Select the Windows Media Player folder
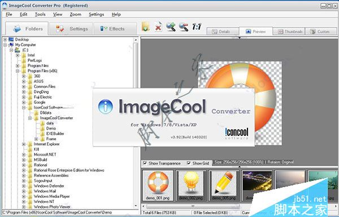The height and width of the screenshot is (217, 339). point(51,196)
